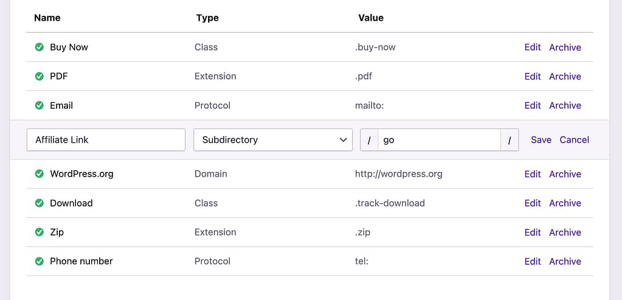
Task: Save the Affiliate Link rule
Action: [x=541, y=140]
